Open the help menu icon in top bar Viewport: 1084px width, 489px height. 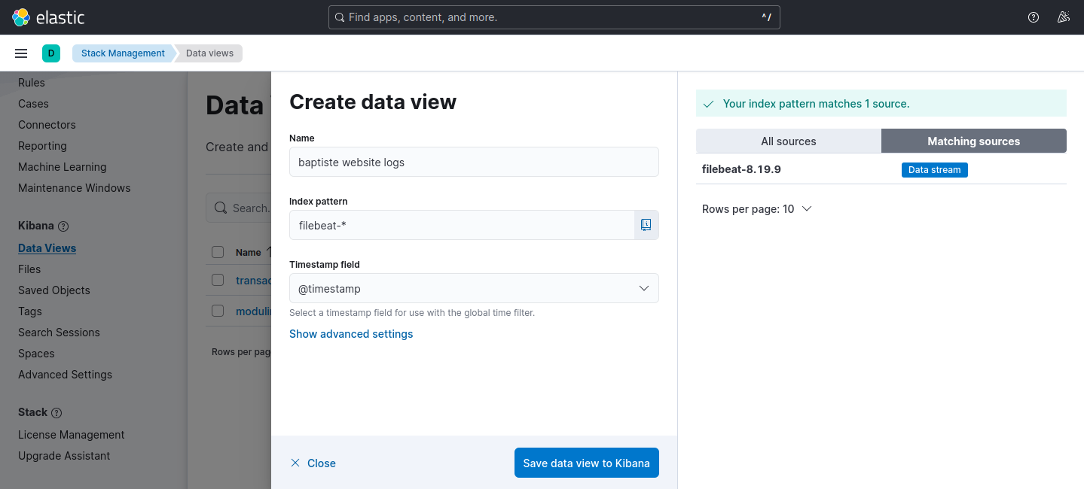click(x=1033, y=17)
